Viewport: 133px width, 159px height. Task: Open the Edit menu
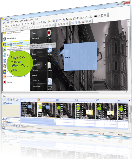click(8, 22)
